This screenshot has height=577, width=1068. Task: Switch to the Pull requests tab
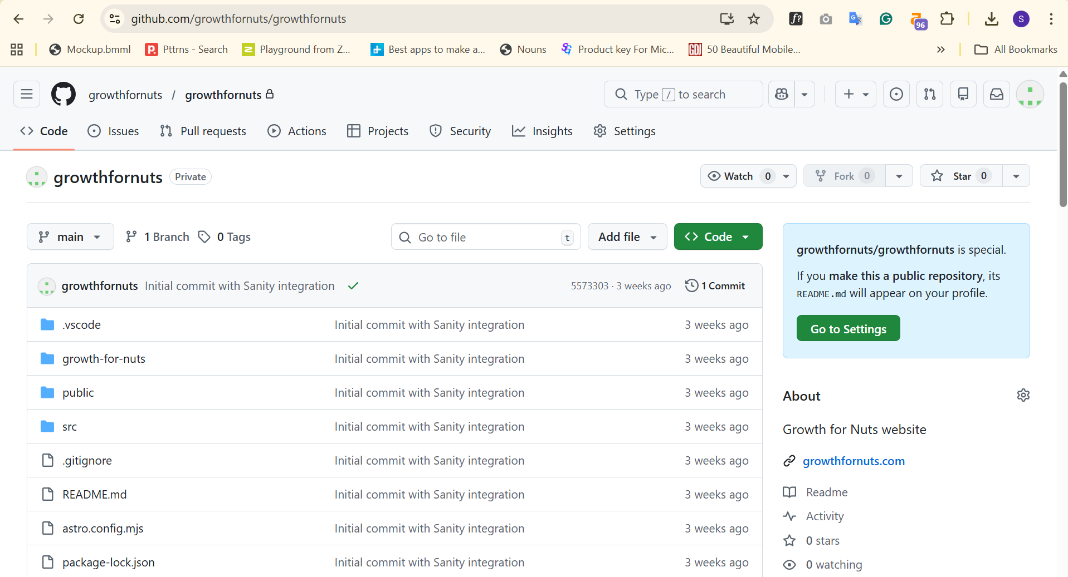(203, 131)
